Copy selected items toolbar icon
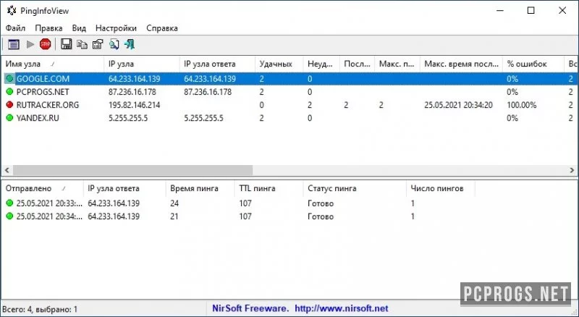Image resolution: width=579 pixels, height=317 pixels. pyautogui.click(x=82, y=44)
